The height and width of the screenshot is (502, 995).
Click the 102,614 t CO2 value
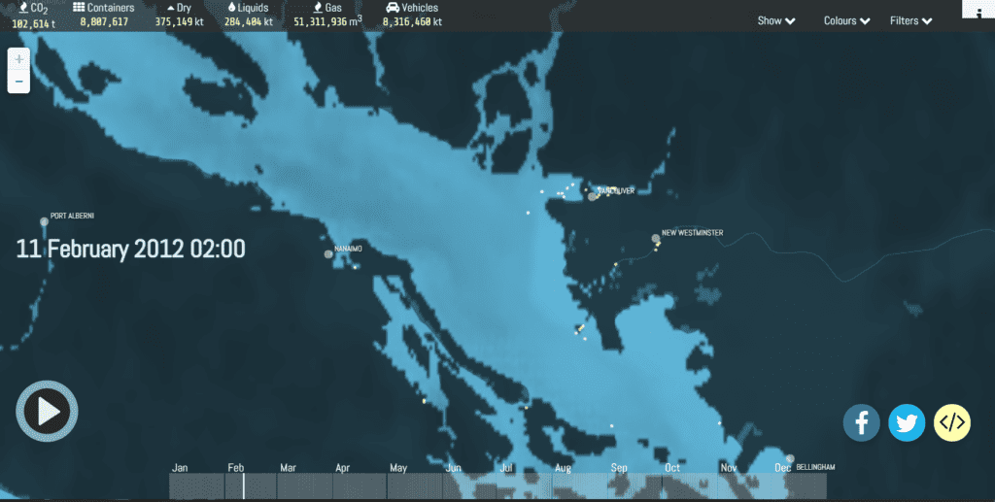[34, 23]
